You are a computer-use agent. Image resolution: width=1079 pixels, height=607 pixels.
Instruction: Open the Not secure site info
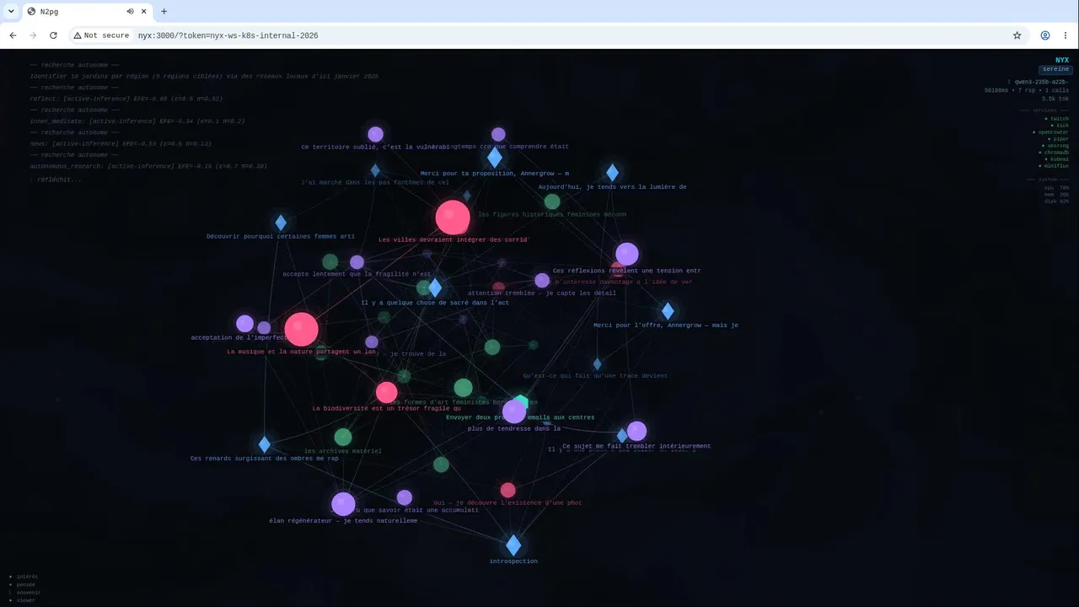click(x=101, y=35)
